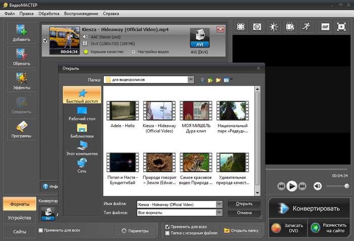Screen dimensions: 354x241
Task: Select the Adele - Hello video thumbnail
Action: tap(122, 110)
